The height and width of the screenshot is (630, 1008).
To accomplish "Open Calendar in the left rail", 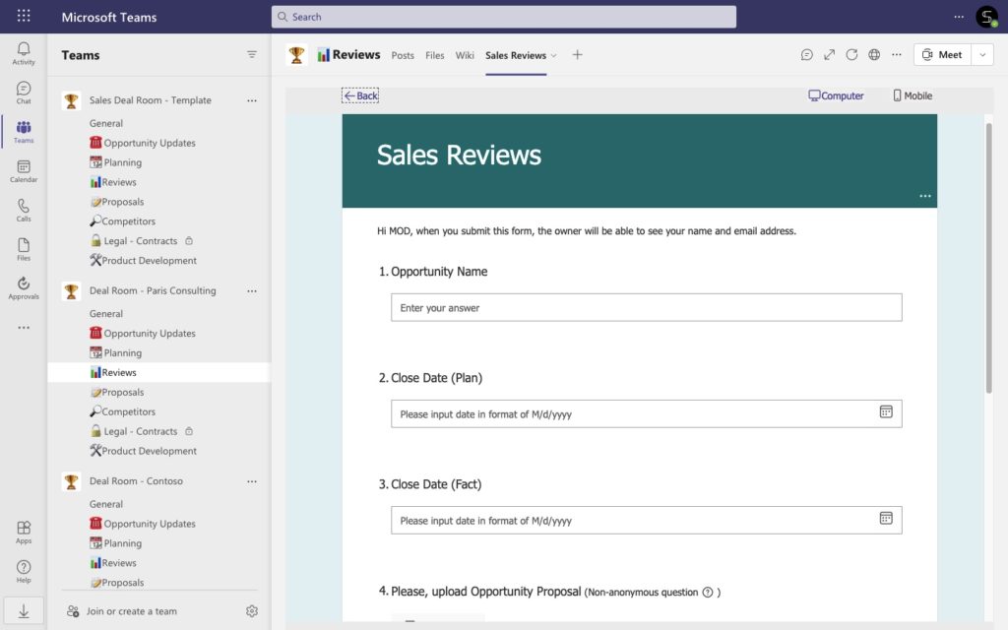I will tap(24, 171).
